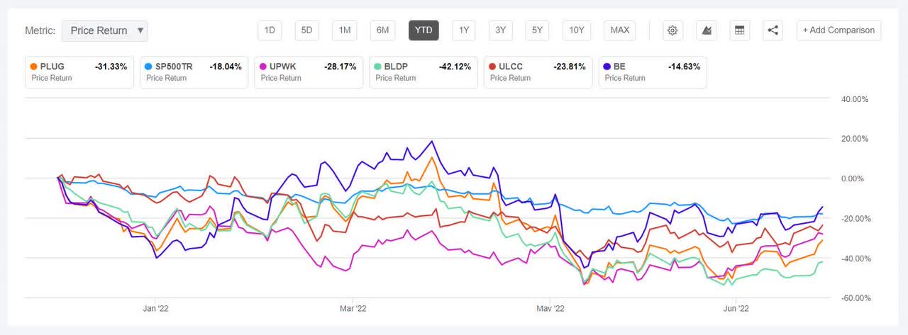This screenshot has height=335, width=908.
Task: Click the Mar '22 axis label
Action: coord(353,308)
